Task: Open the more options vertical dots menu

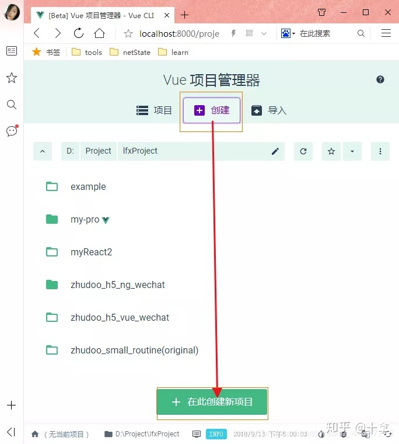Action: pos(380,151)
